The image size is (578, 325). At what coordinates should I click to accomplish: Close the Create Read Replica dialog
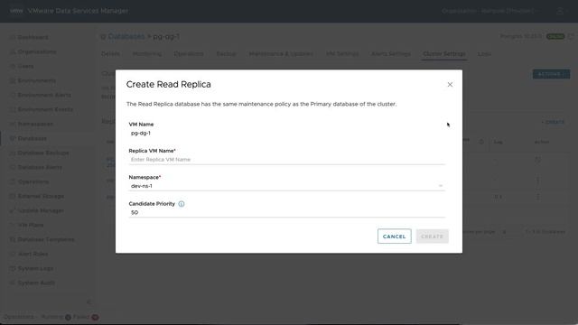(450, 84)
